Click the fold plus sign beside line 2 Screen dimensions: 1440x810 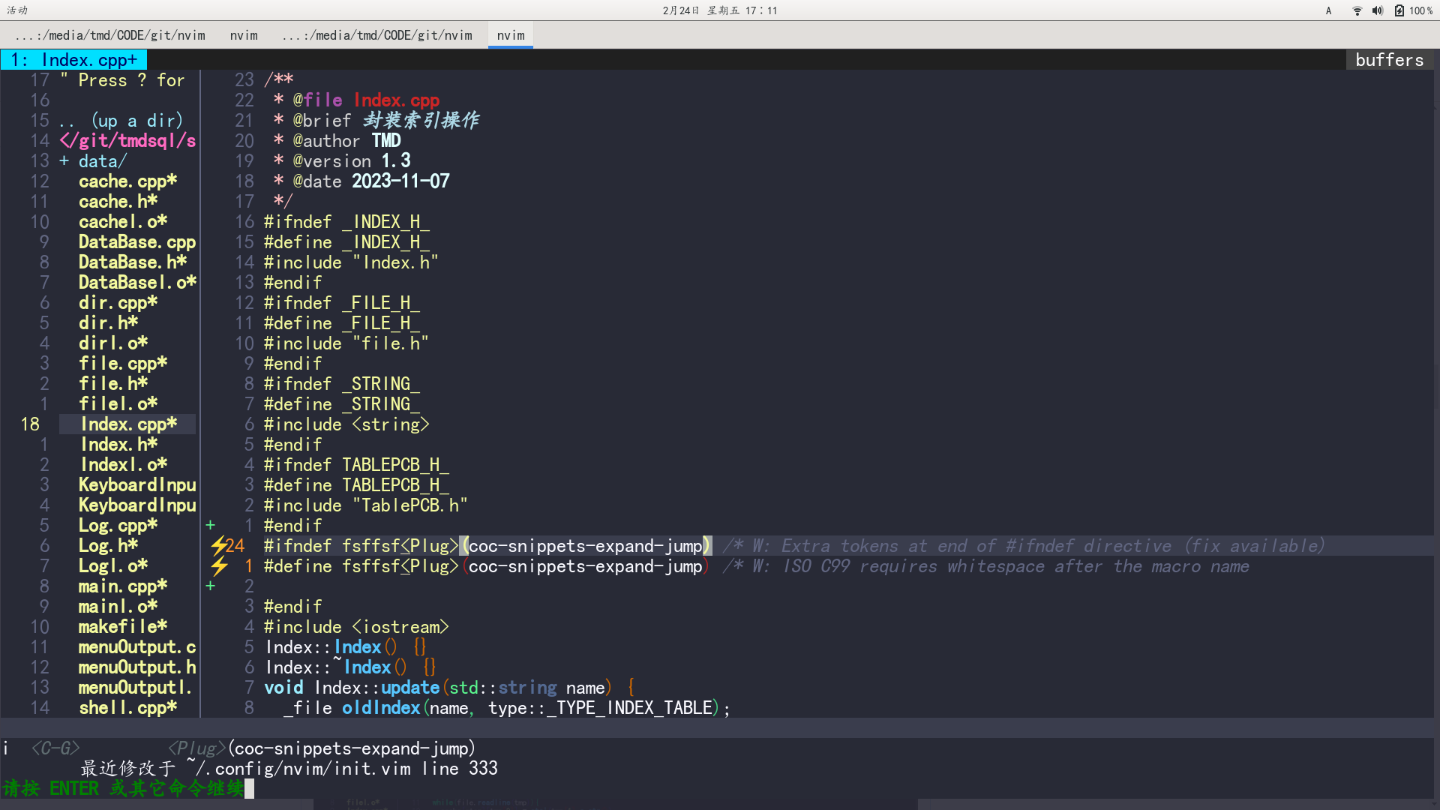(x=211, y=586)
